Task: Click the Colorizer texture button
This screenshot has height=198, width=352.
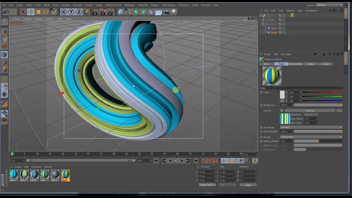Action: click(310, 110)
